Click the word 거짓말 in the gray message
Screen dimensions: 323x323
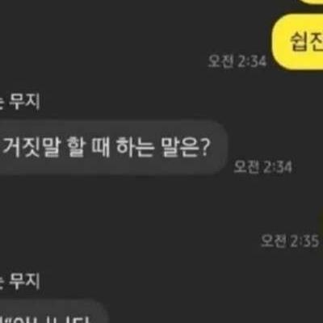[x=30, y=148]
